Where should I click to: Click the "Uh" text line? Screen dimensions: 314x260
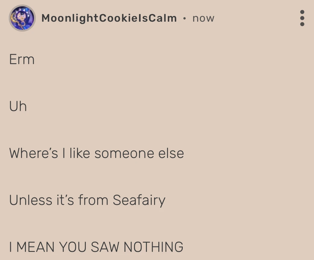click(x=18, y=106)
